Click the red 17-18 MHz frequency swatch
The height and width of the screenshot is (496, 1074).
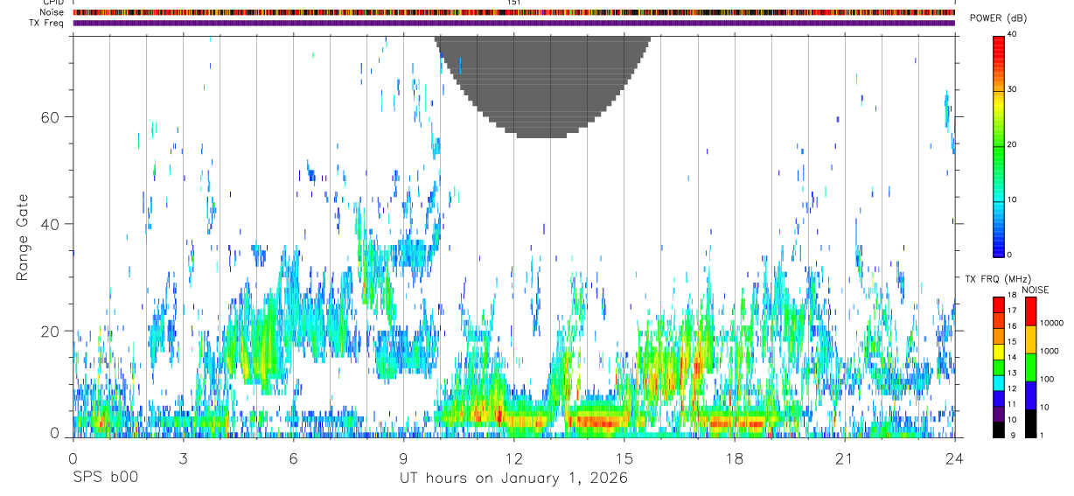(x=998, y=305)
